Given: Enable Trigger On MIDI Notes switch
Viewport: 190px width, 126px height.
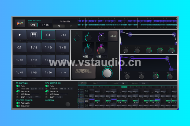Looking at the screenshot, I should [18, 94].
